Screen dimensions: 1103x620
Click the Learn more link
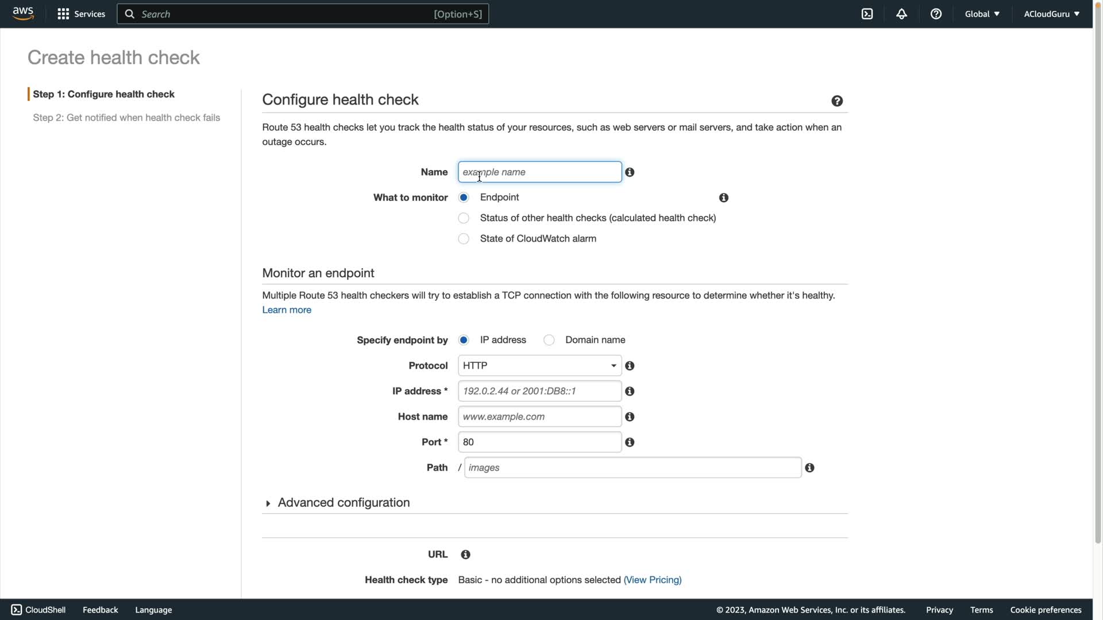coord(287,310)
